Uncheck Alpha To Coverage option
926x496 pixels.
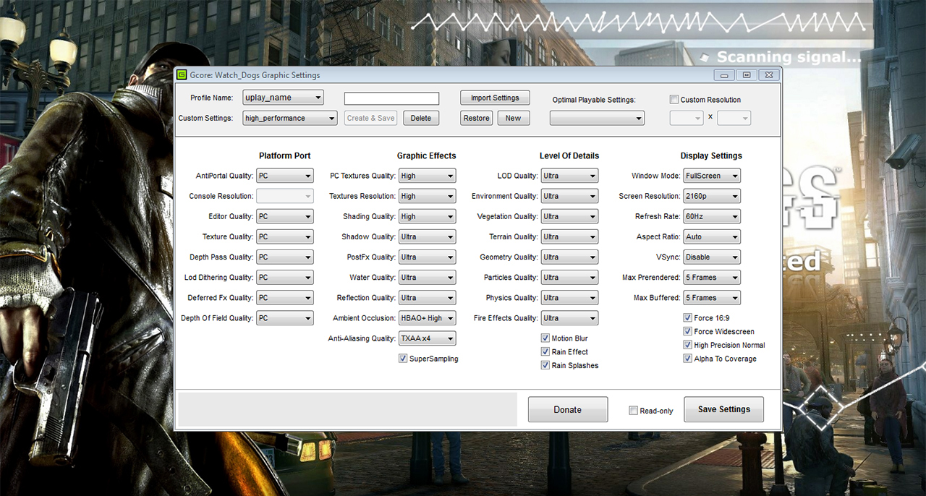click(688, 359)
